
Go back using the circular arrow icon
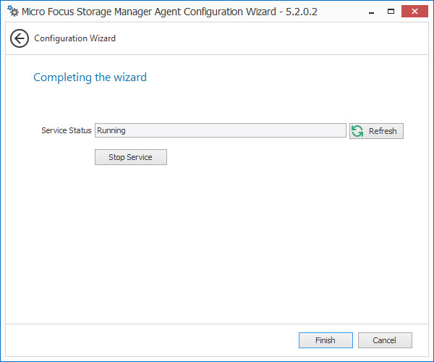click(20, 38)
